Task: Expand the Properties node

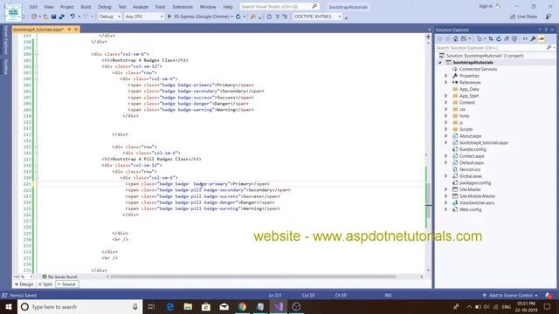Action: click(x=445, y=76)
